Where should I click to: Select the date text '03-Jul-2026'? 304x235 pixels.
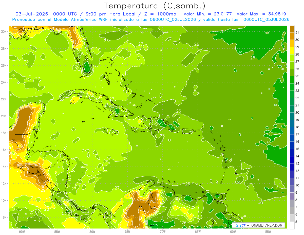coord(32,14)
